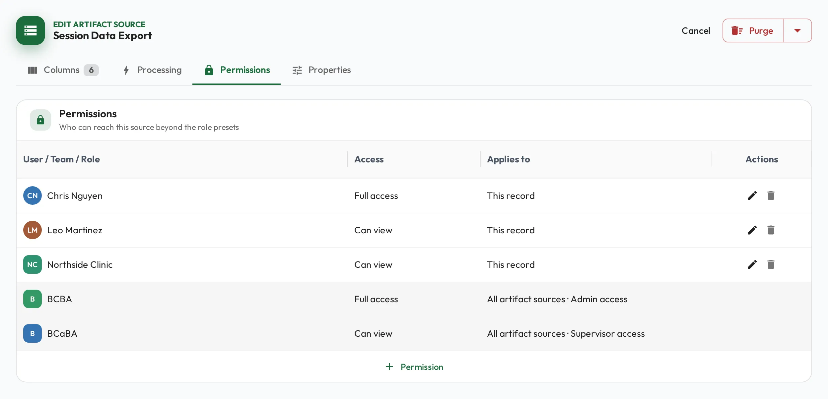Select the Permissions tab

click(237, 70)
